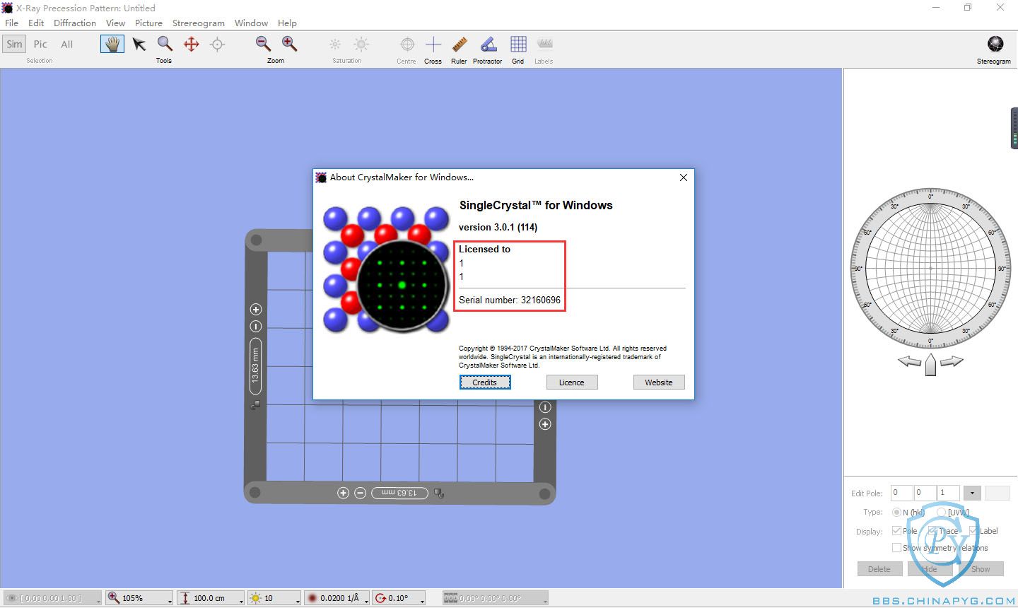
Task: Click the minus on the right-side ruler
Action: (x=545, y=407)
